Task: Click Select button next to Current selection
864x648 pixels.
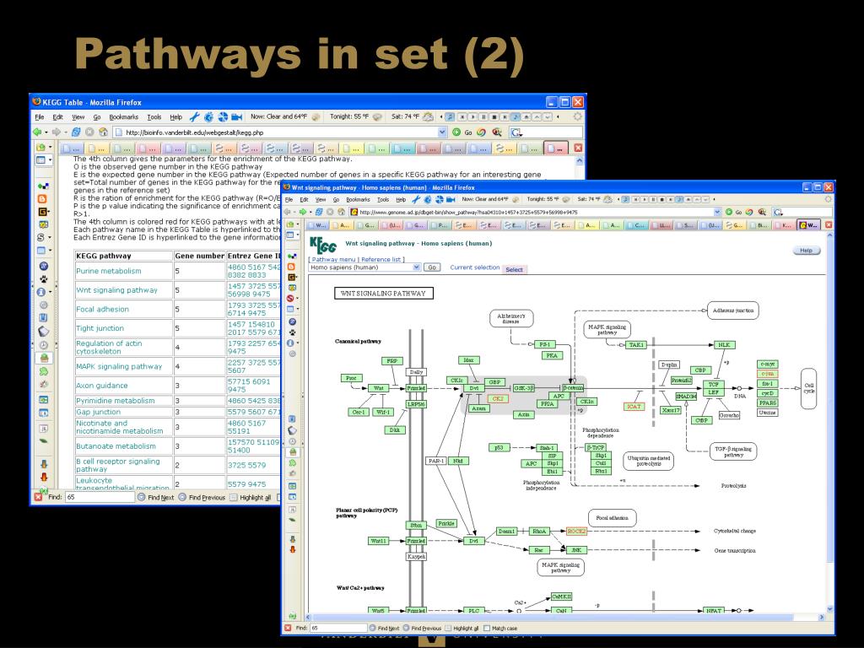Action: pos(514,269)
